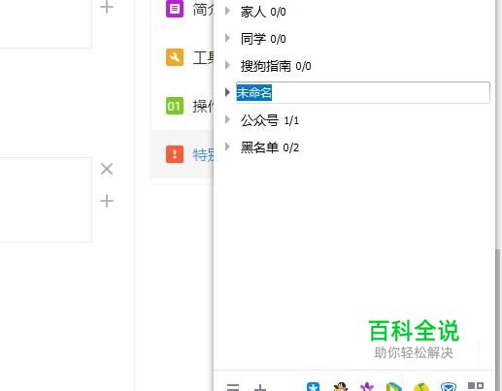The width and height of the screenshot is (502, 391).
Task: Click the plus icon below the X
Action: click(107, 201)
